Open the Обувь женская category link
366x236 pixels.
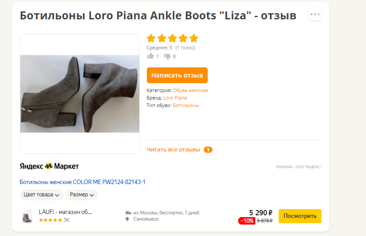tap(190, 90)
